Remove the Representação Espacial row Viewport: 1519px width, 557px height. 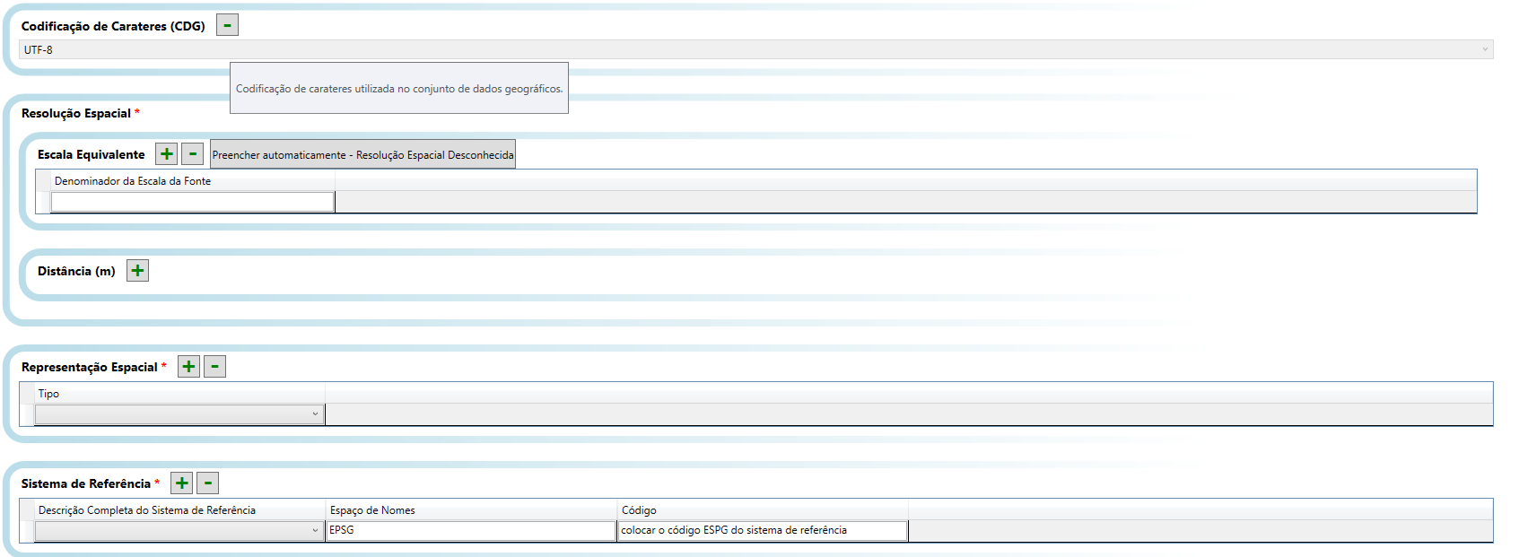(214, 367)
